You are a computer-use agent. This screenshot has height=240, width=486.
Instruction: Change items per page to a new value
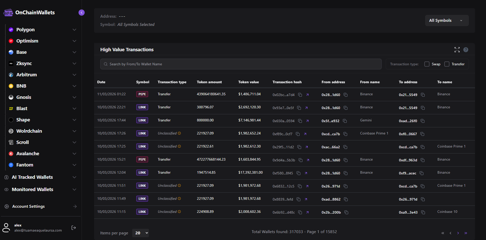tap(140, 233)
